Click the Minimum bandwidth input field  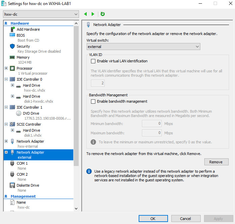tap(152, 124)
